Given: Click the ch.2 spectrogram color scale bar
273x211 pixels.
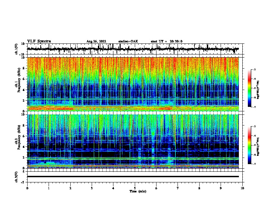Looking at the screenshot, I should (x=250, y=145).
